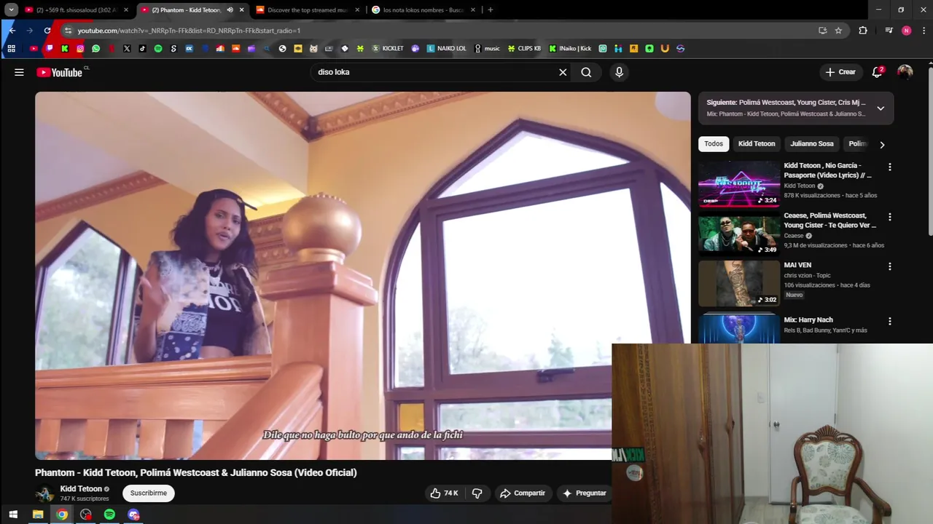Screen dimensions: 933x524
Task: Click the Preguntar ask button
Action: [x=585, y=493]
